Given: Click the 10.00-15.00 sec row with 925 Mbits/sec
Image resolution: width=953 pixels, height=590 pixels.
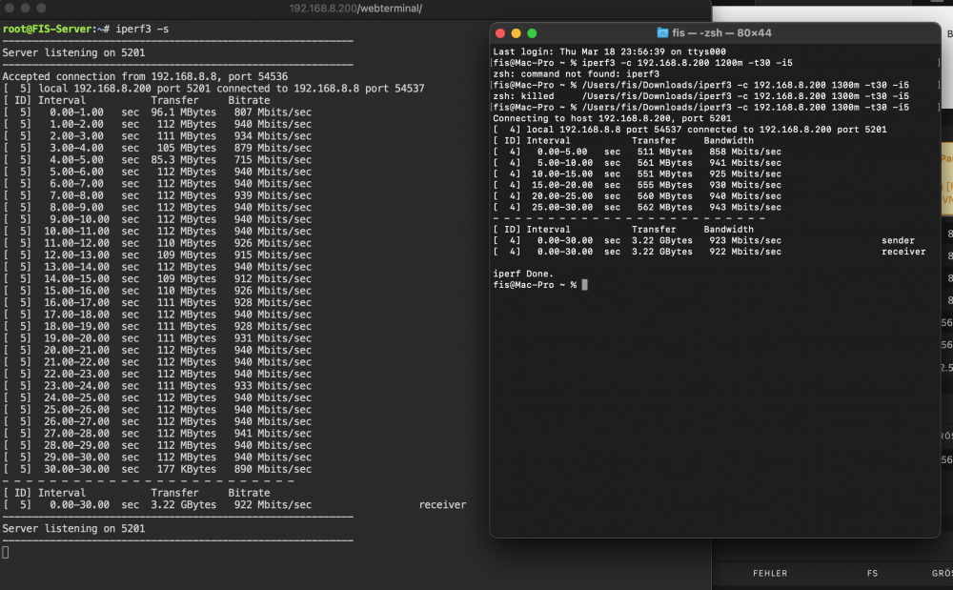Looking at the screenshot, I should pyautogui.click(x=637, y=173).
